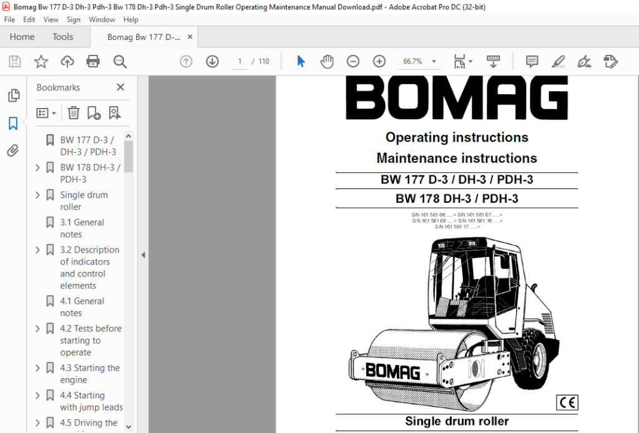
Task: Zoom out with the minus icon
Action: pos(353,62)
